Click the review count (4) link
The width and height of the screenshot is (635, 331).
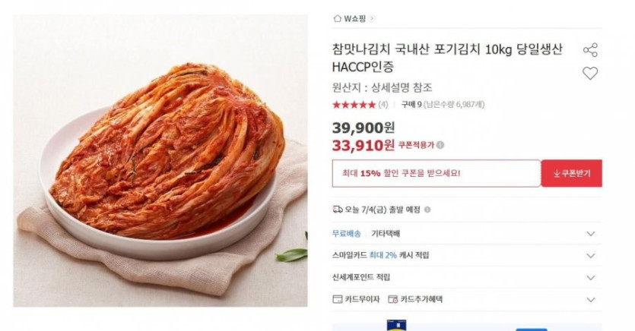(x=383, y=105)
